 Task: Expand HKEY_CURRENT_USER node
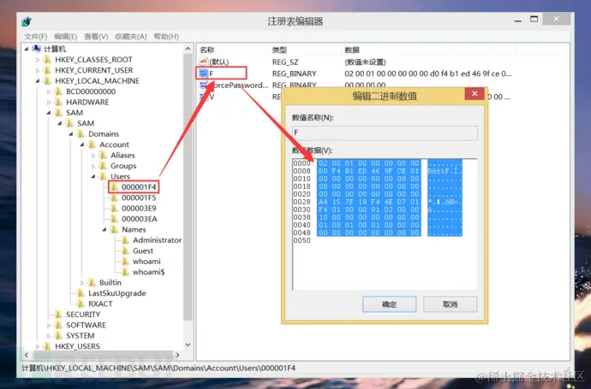[38, 70]
